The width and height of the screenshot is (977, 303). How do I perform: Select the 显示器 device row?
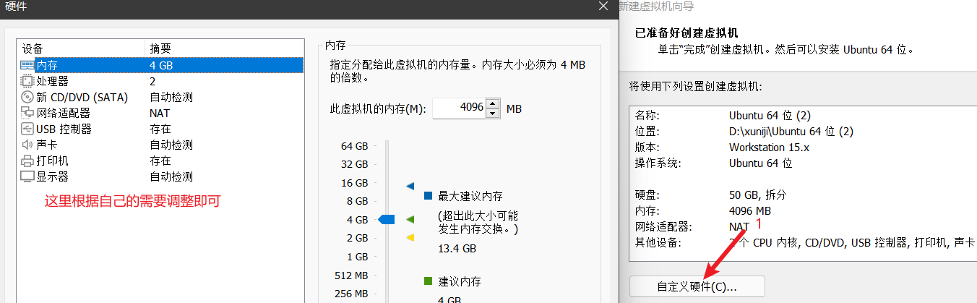[161, 176]
